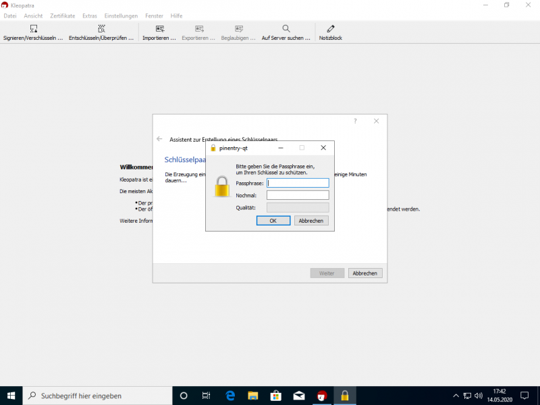Click the Signieren/Verschlüsseln toolbar icon
The width and height of the screenshot is (540, 405).
tap(33, 29)
